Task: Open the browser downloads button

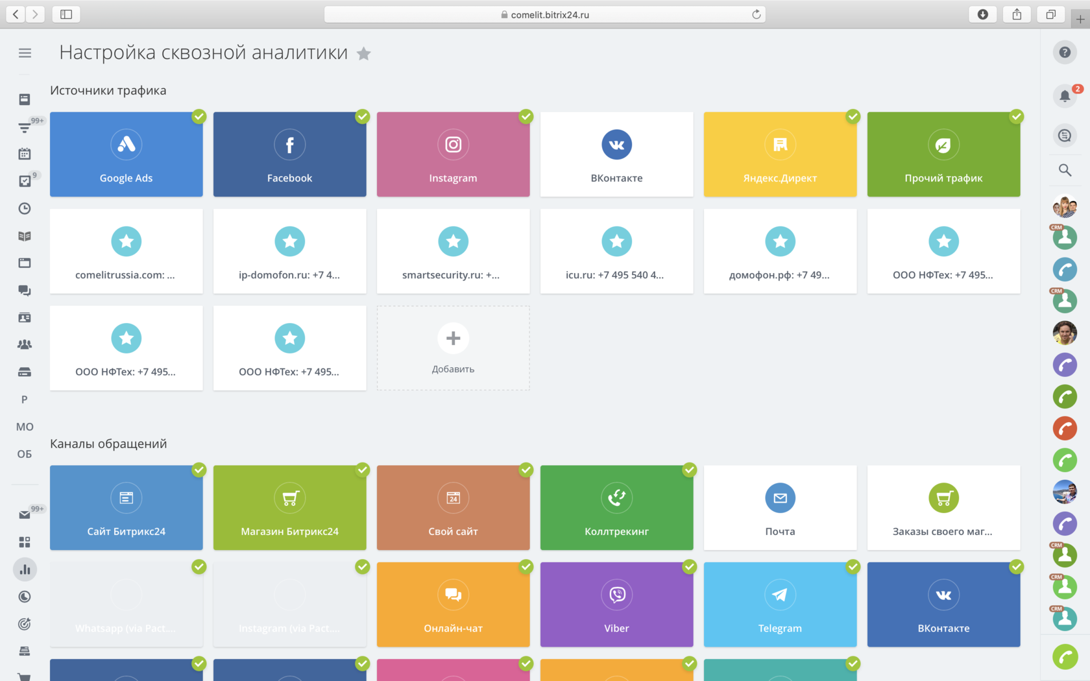Action: pos(983,14)
